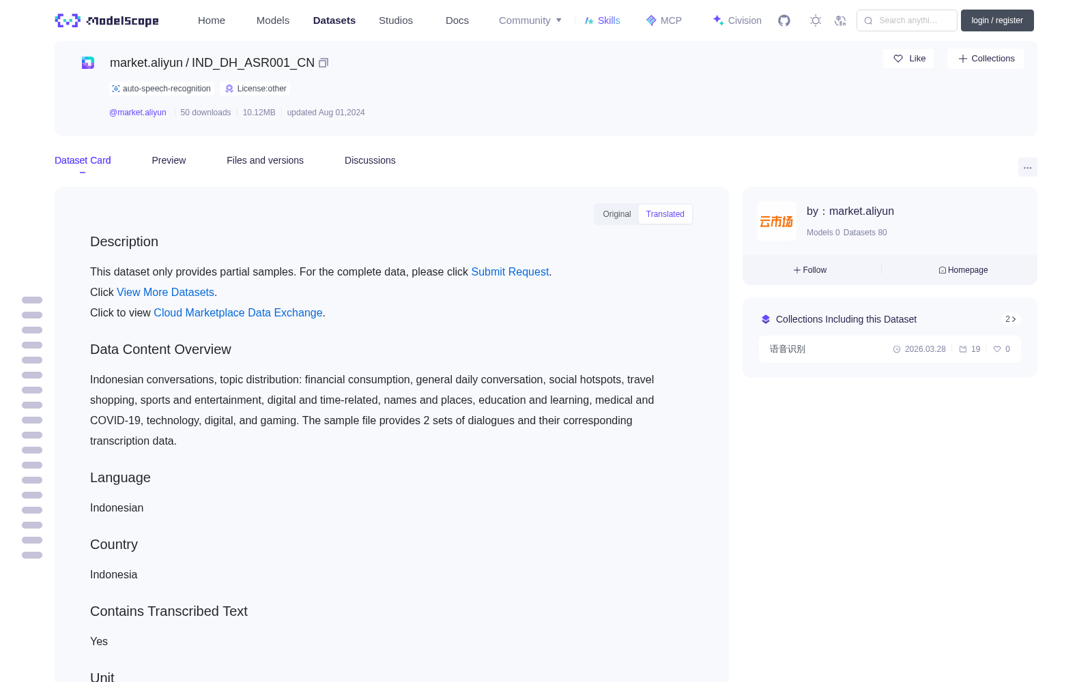Open Community dropdown menu

(x=530, y=20)
